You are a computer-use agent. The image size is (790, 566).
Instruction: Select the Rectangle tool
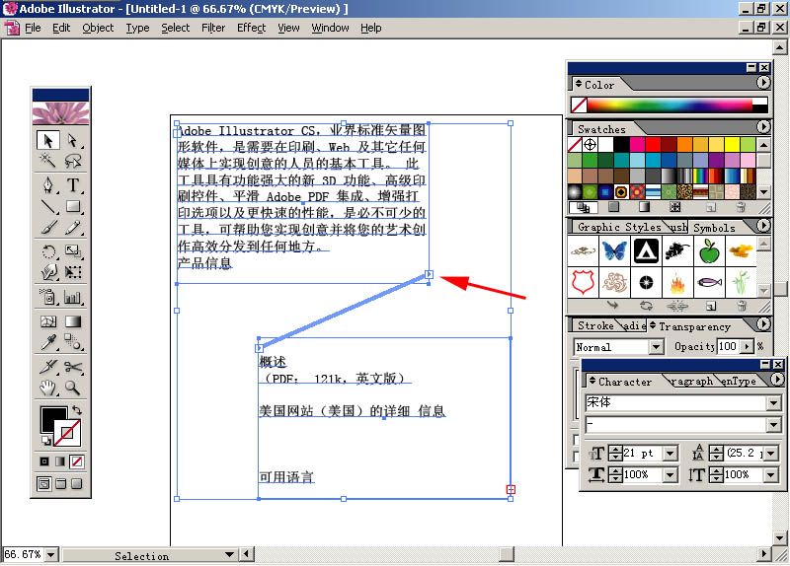click(73, 206)
